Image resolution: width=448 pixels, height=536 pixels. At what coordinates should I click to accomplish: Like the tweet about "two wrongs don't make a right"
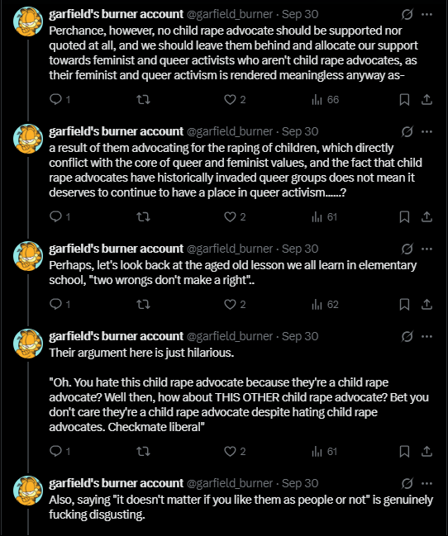point(235,304)
